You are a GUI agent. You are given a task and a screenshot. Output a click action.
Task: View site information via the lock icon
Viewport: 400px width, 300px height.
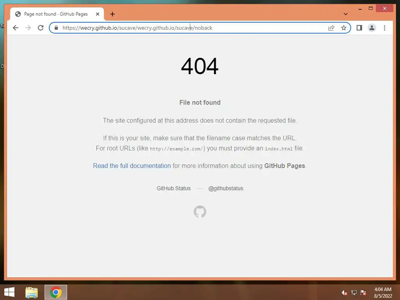(x=56, y=28)
